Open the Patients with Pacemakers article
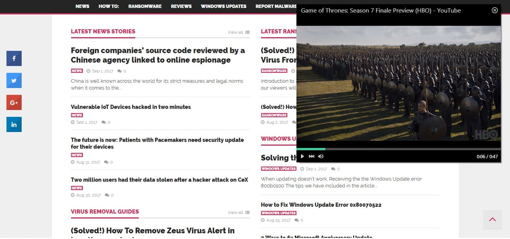The width and height of the screenshot is (510, 239). click(x=157, y=143)
